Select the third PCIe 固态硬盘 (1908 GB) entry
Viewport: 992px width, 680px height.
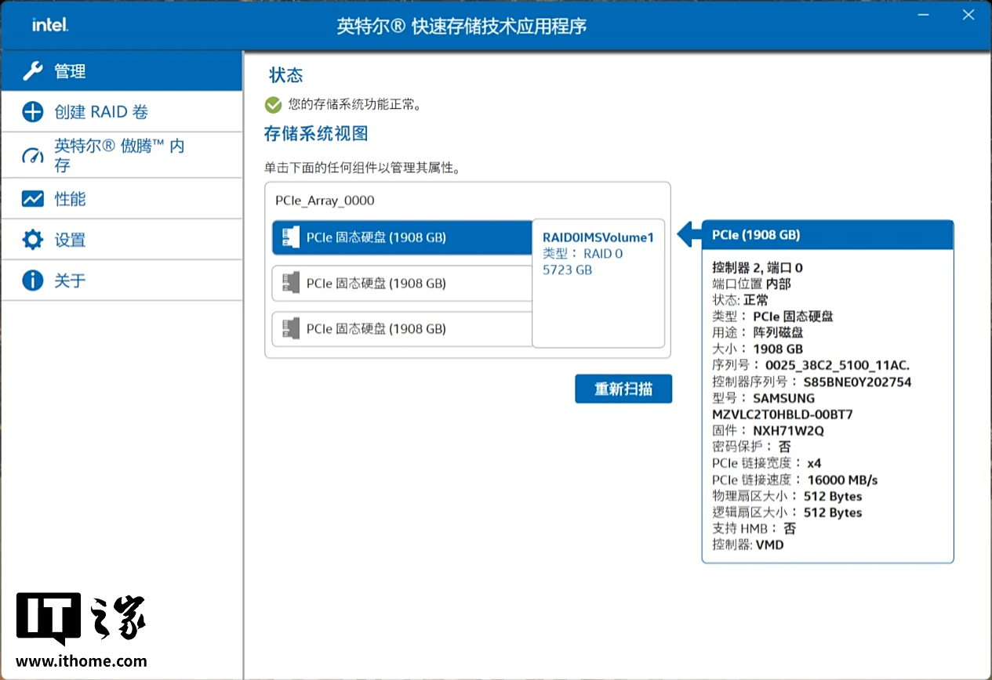tap(376, 328)
